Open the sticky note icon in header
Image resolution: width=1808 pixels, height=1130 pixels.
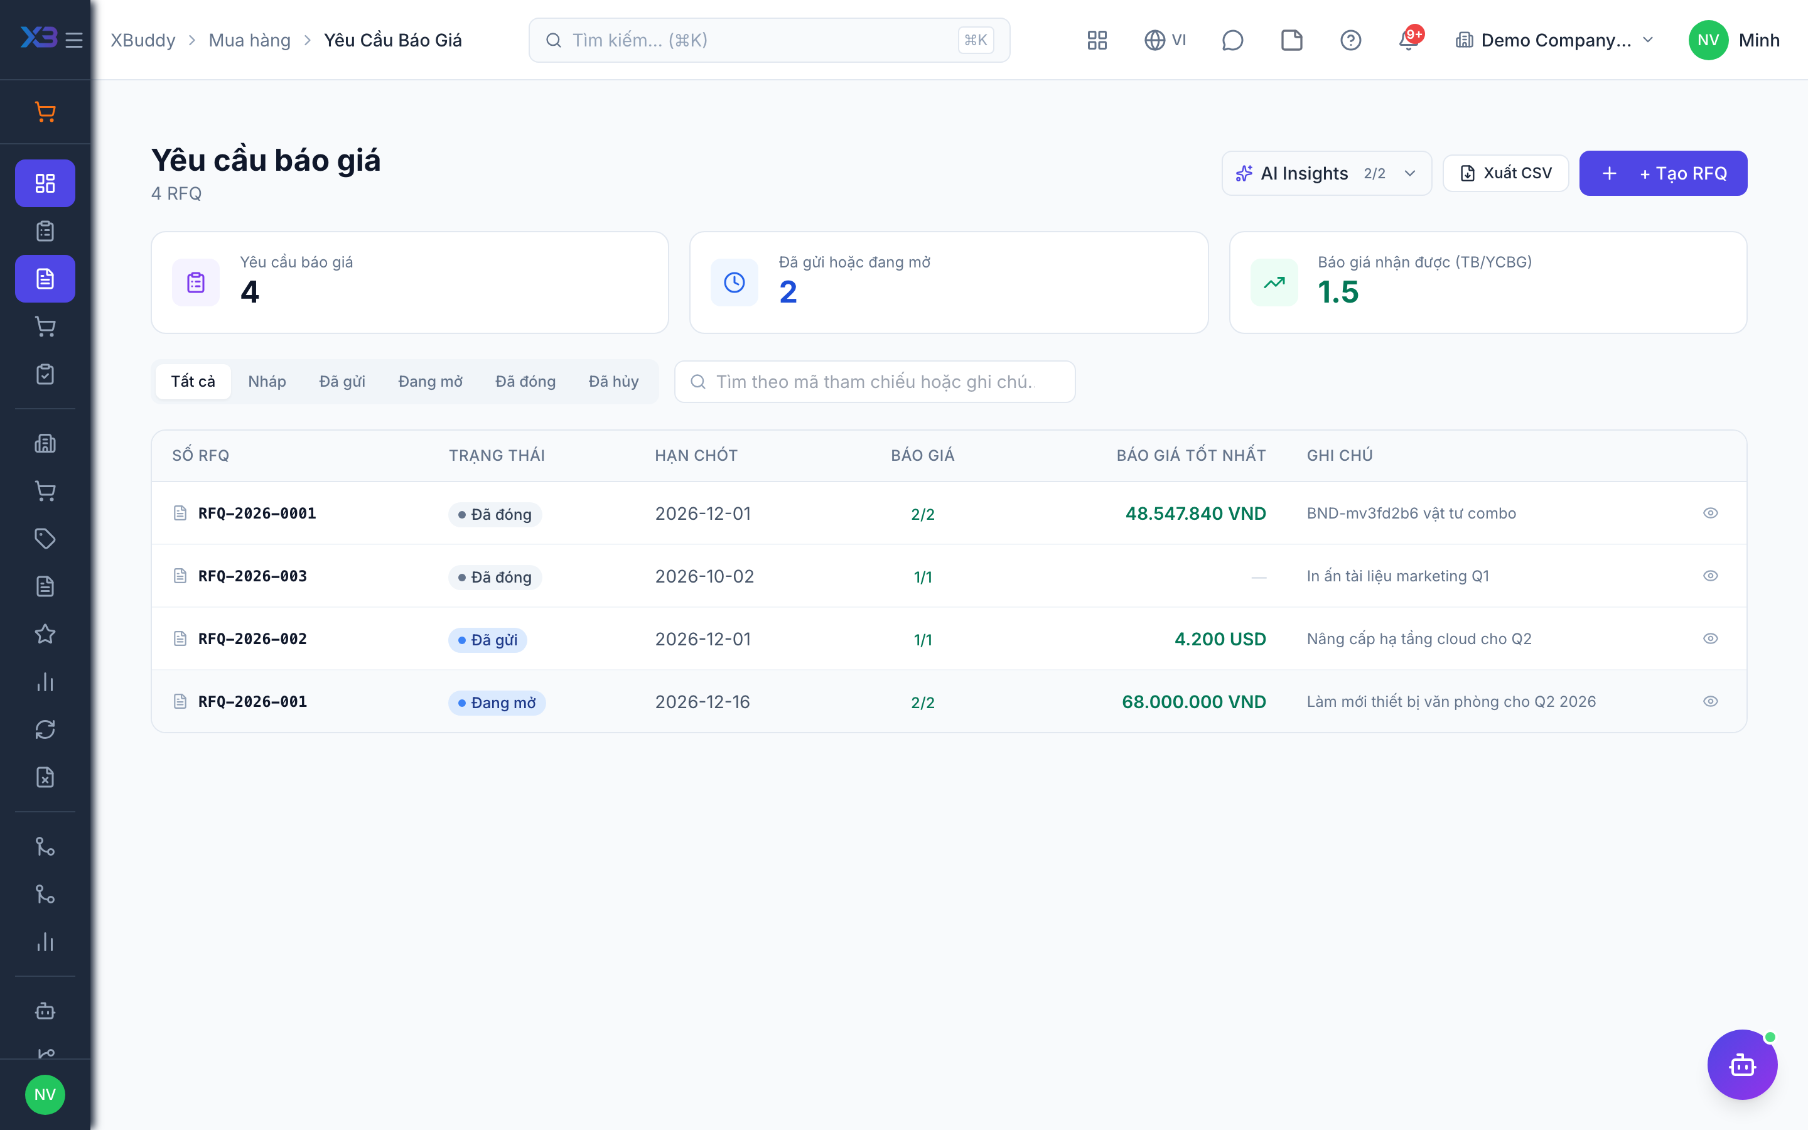coord(1291,40)
